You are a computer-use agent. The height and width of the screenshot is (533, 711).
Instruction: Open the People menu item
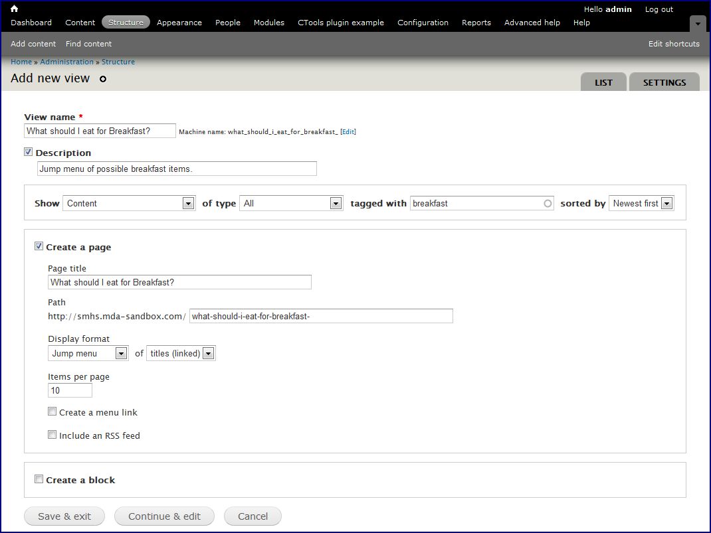[228, 23]
